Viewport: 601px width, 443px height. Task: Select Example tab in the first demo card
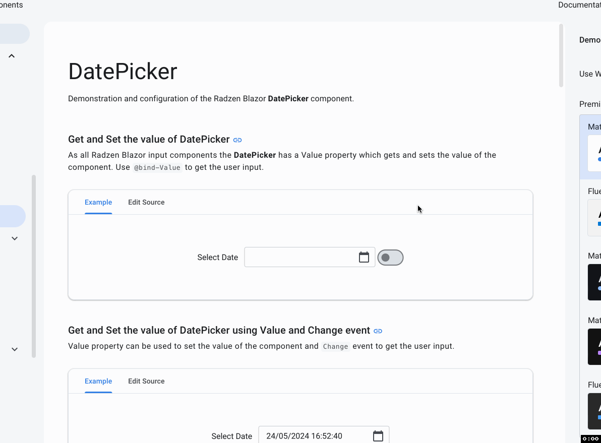click(98, 202)
